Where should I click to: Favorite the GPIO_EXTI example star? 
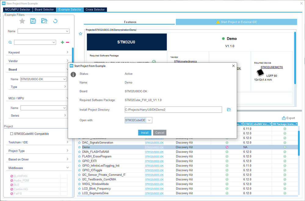(x=79, y=161)
